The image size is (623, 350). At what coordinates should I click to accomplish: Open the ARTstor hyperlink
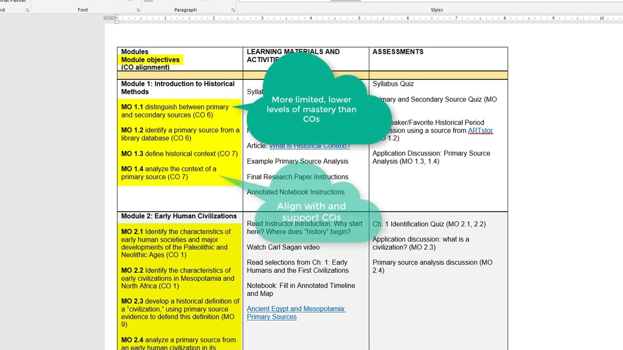coord(480,130)
